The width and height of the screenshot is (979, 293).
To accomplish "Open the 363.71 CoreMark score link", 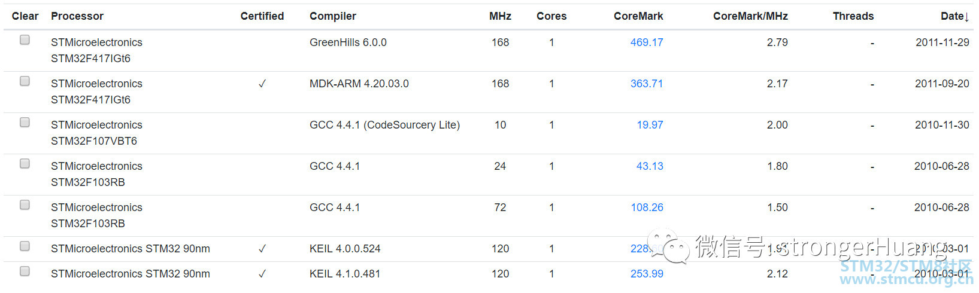I will coord(647,84).
